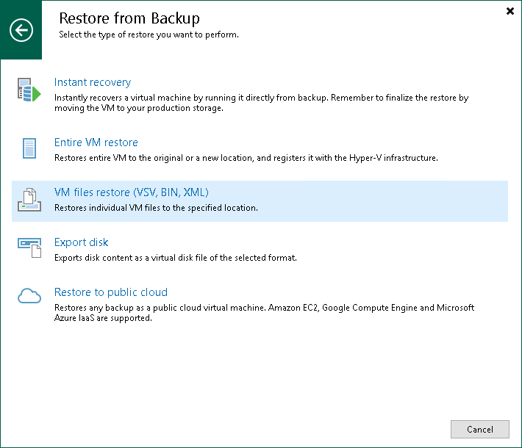Click the Amazon EC2 and Azure description text
The height and width of the screenshot is (448, 522).
pyautogui.click(x=264, y=313)
